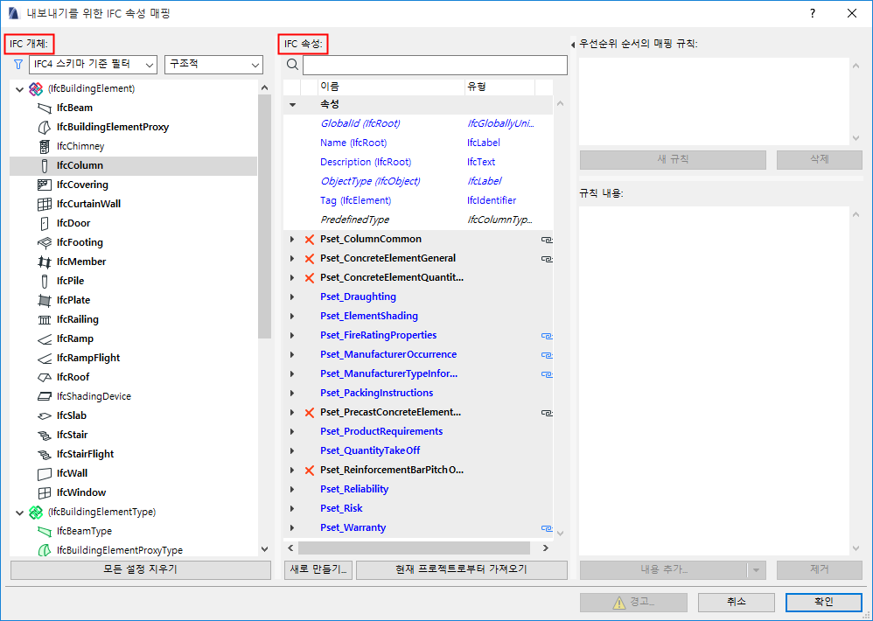Click the 이름 column header

pos(390,87)
